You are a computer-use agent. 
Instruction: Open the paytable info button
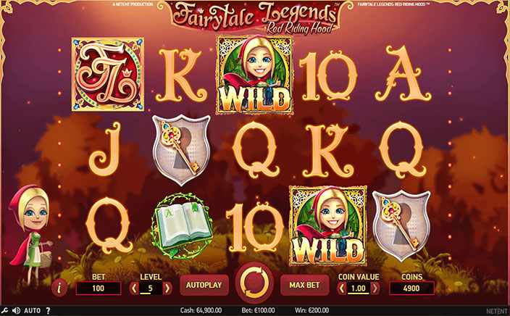tap(59, 288)
